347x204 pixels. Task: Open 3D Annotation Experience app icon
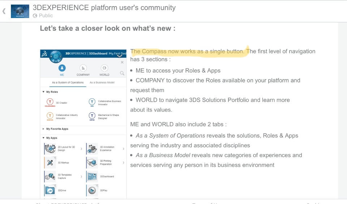[x=92, y=148]
